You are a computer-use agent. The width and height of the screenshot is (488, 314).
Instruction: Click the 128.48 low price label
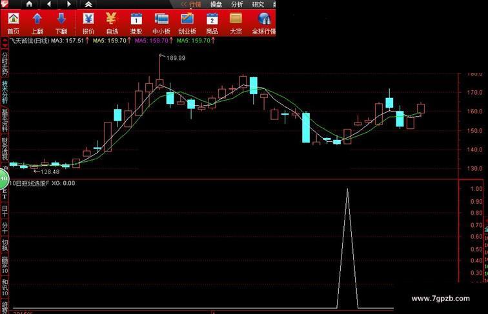[50, 172]
